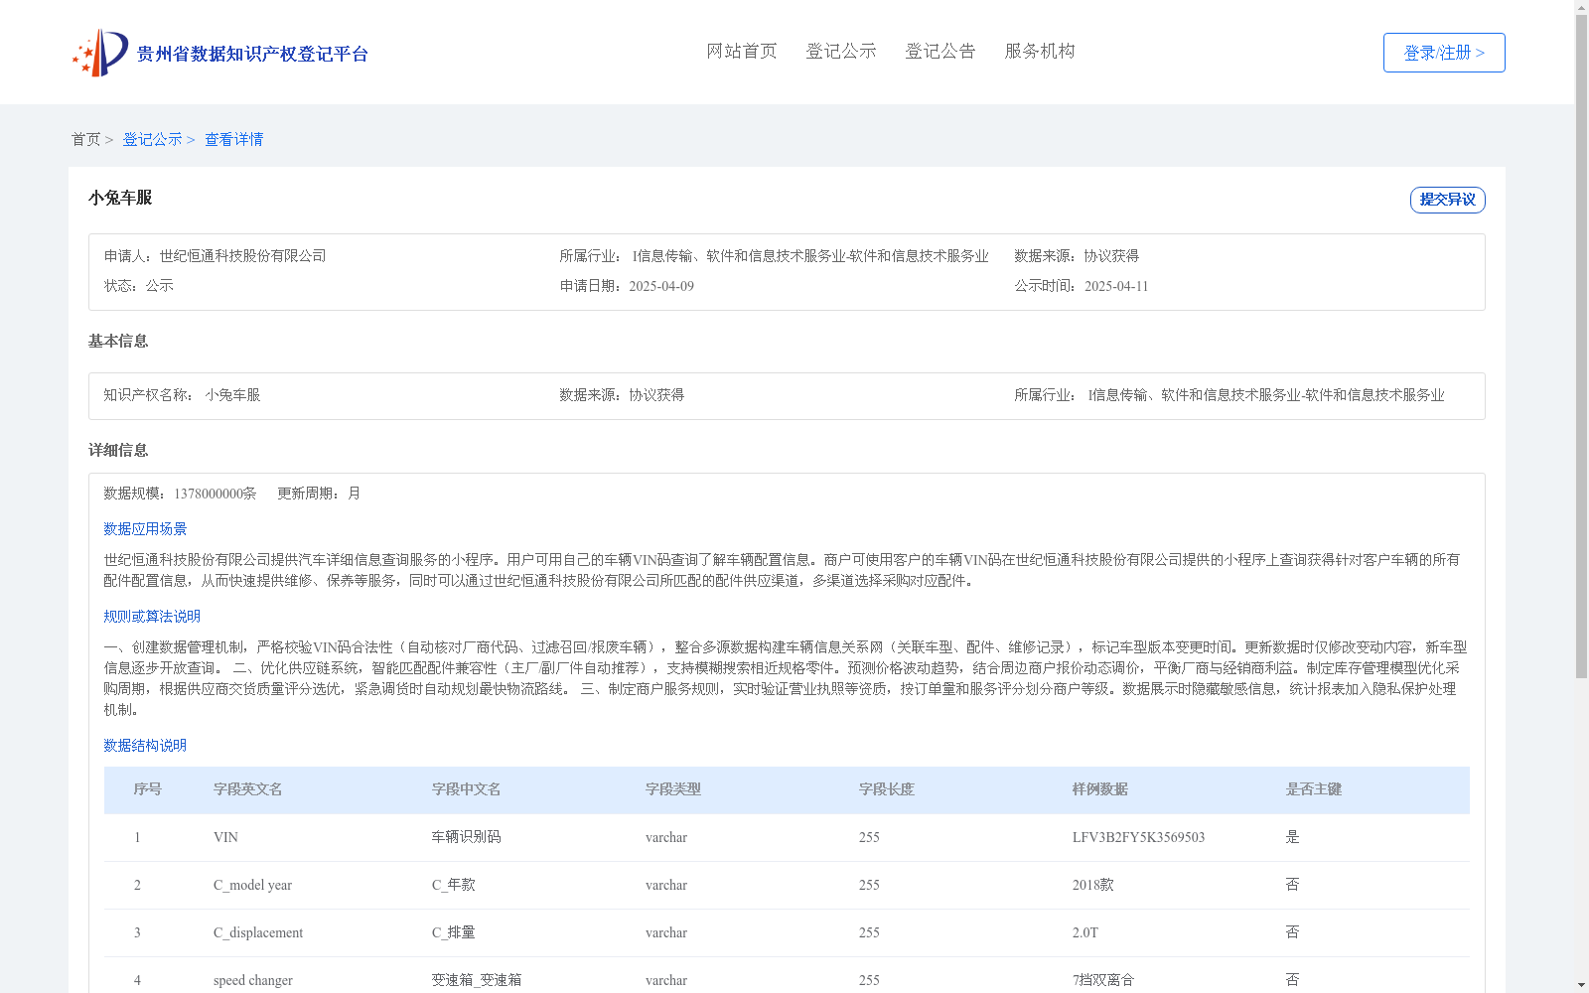Screen dimensions: 1589x993
Task: Click the C_排量 cell
Action: [454, 932]
